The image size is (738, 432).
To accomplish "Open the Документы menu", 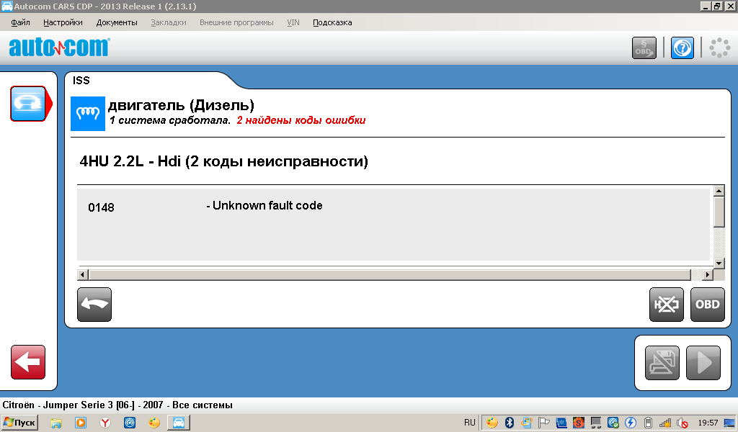I will click(117, 22).
